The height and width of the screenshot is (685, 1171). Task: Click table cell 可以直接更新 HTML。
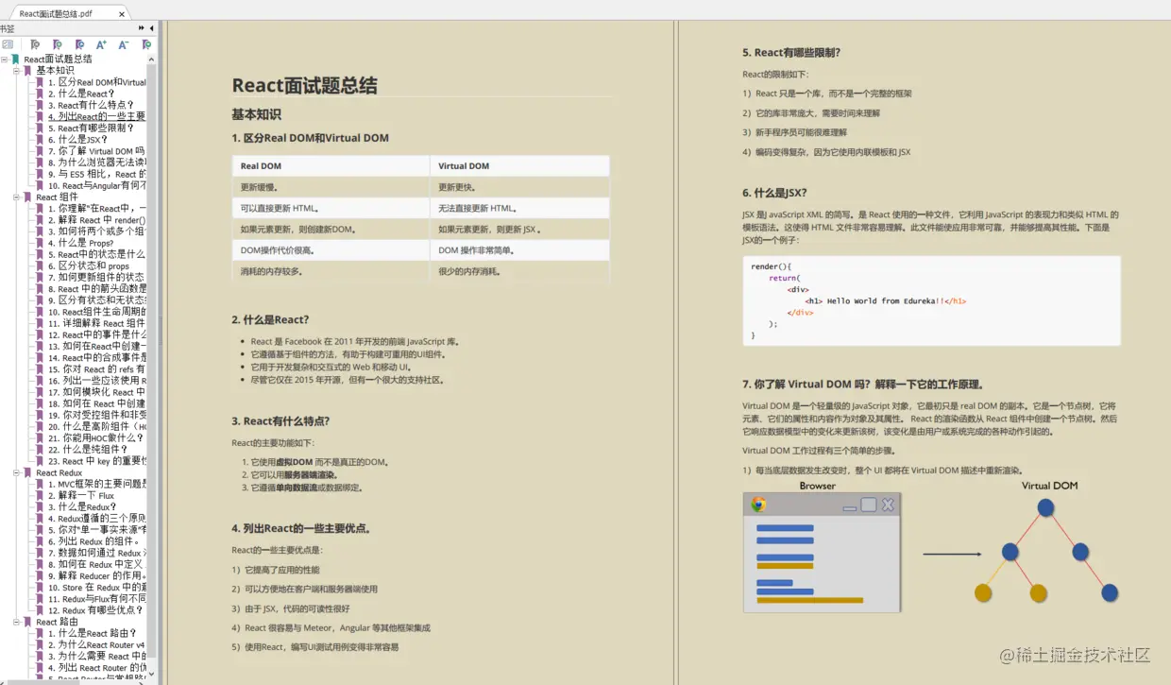pyautogui.click(x=331, y=208)
